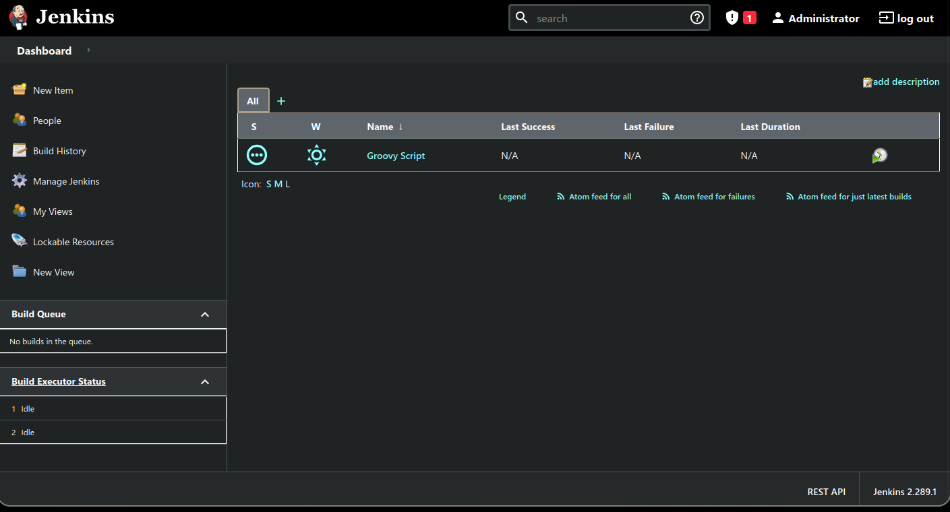950x512 pixels.
Task: Click the Lockable Resources icon
Action: [x=20, y=241]
